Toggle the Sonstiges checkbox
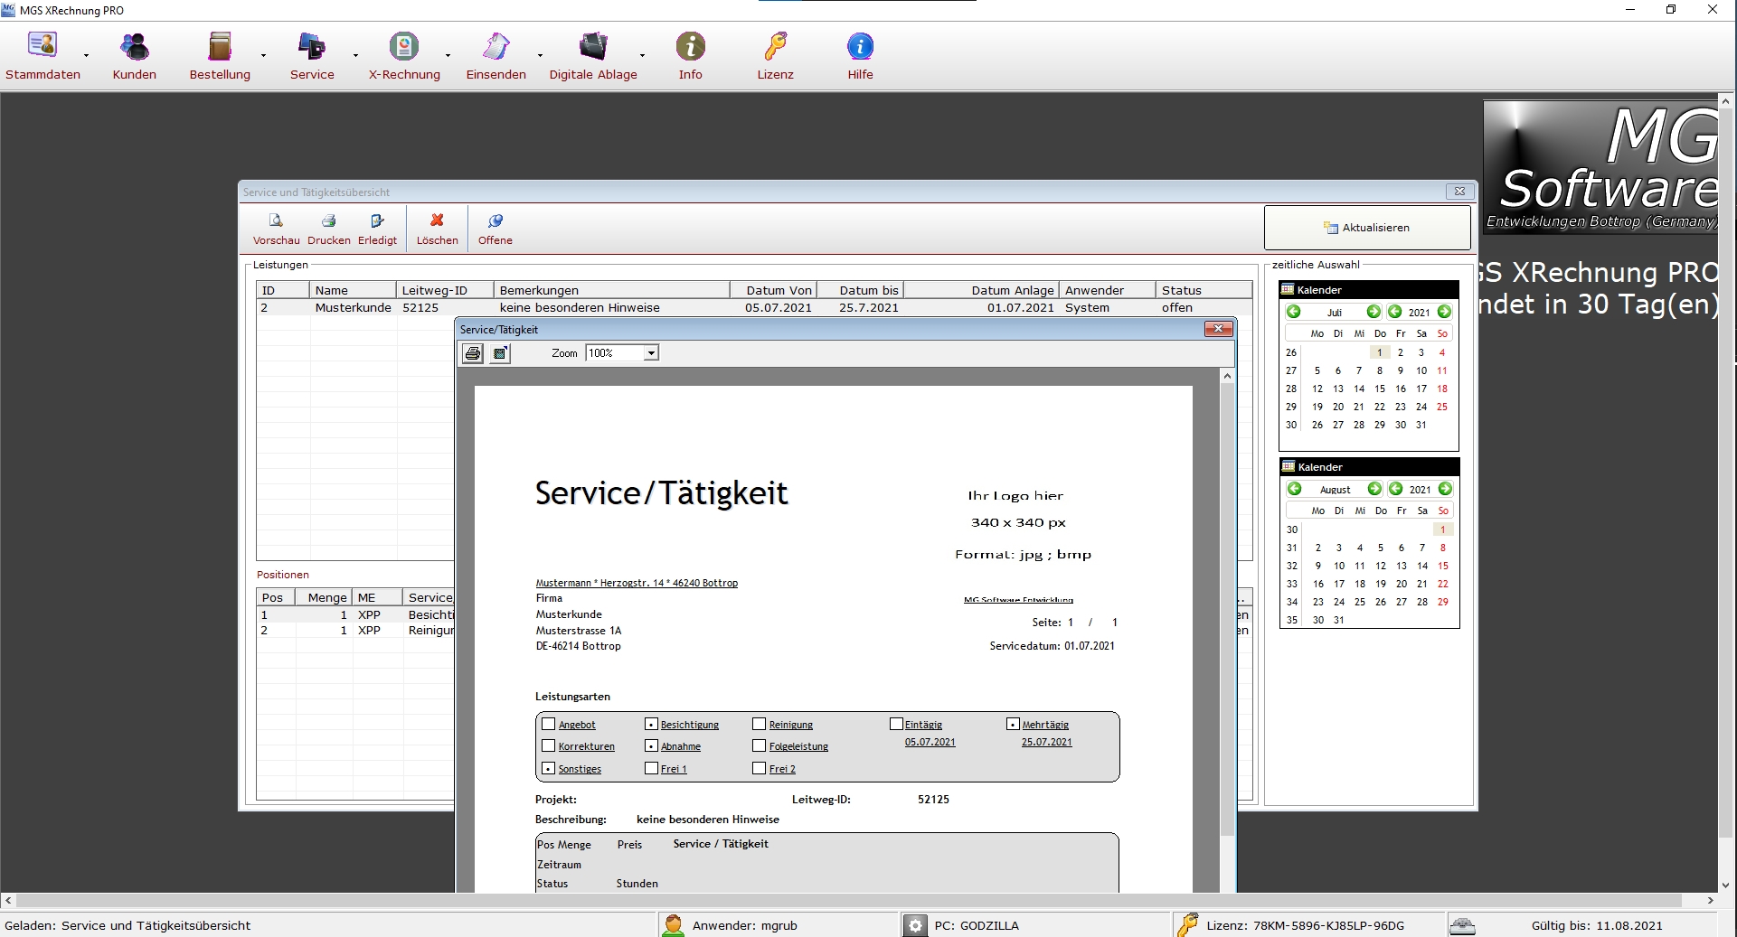The image size is (1737, 937). [548, 768]
